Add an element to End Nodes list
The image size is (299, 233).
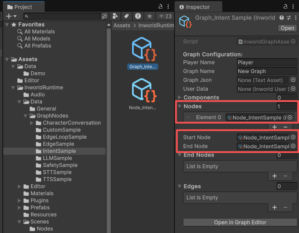(274, 176)
